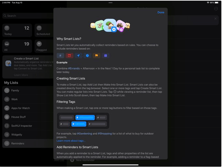Tap the blue clock time rule icon

pos(87,56)
